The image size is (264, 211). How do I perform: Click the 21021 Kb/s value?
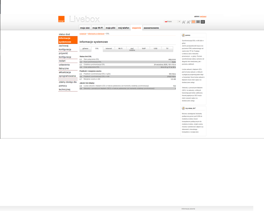coord(172,77)
